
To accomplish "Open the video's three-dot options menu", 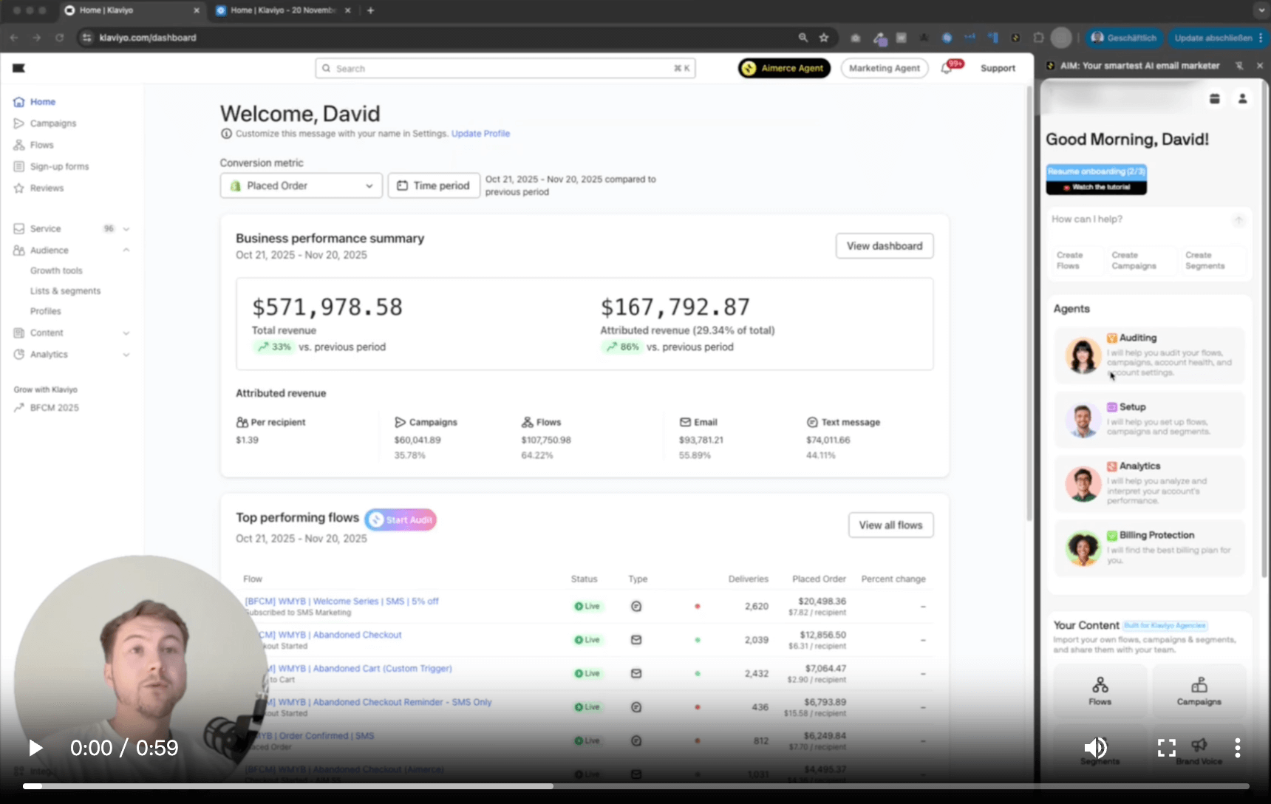I will 1237,748.
